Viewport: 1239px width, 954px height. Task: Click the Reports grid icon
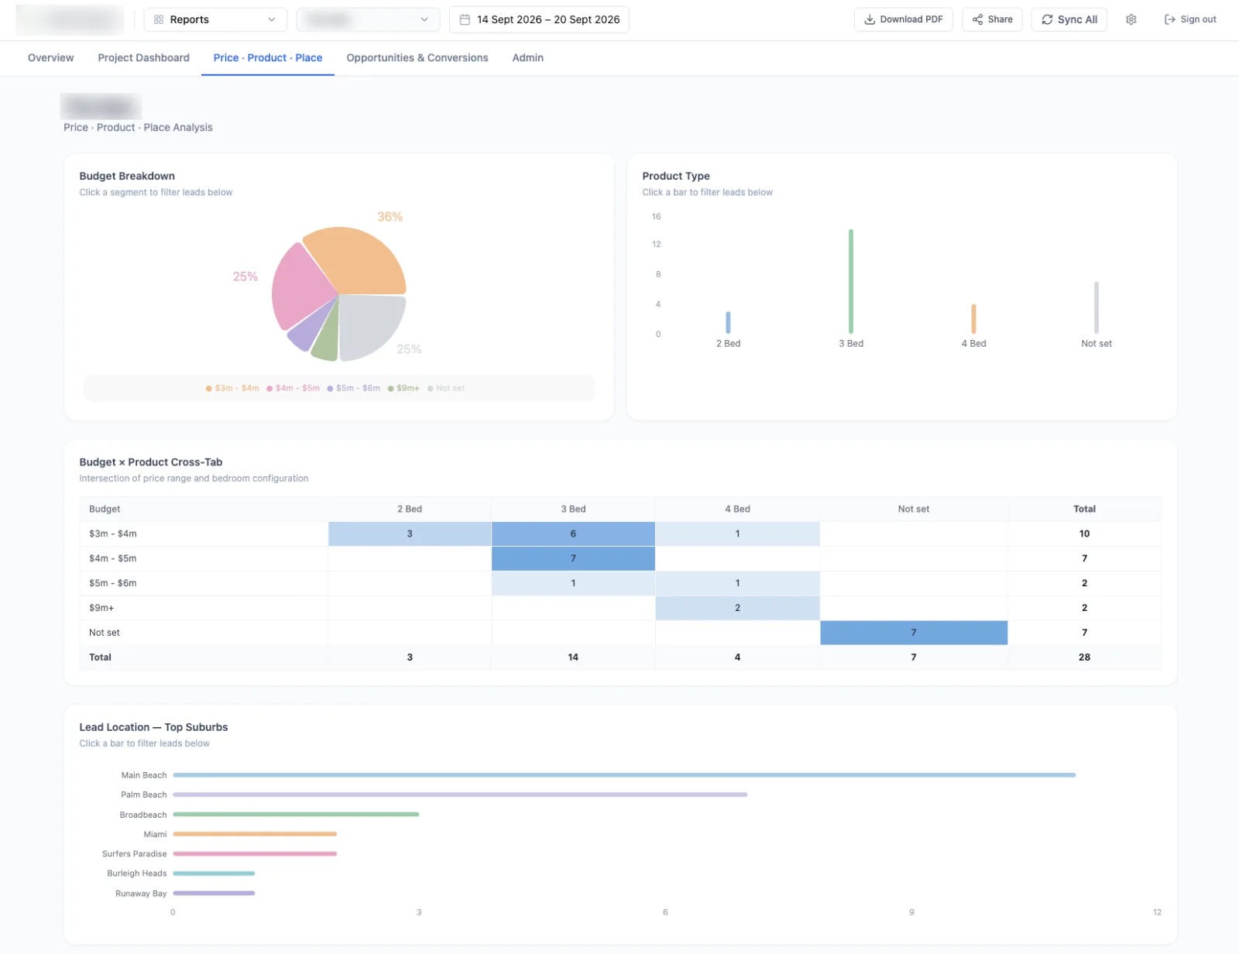point(159,19)
